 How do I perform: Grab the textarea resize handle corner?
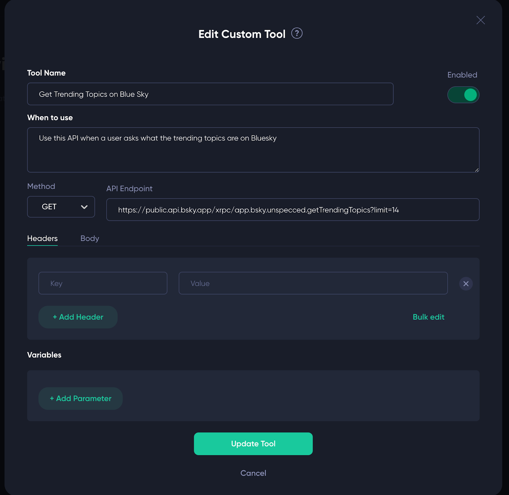(x=477, y=170)
